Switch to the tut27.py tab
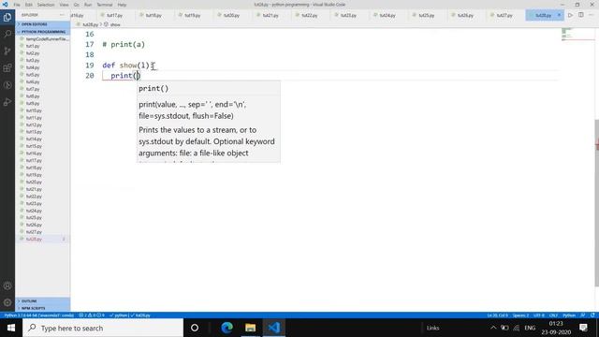This screenshot has height=337, width=599. coord(504,15)
